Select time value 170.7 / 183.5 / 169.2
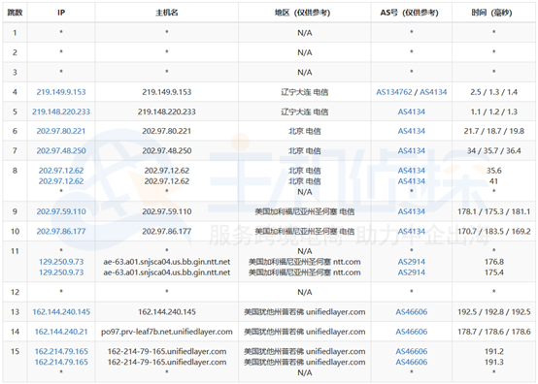538x384 pixels. 493,231
